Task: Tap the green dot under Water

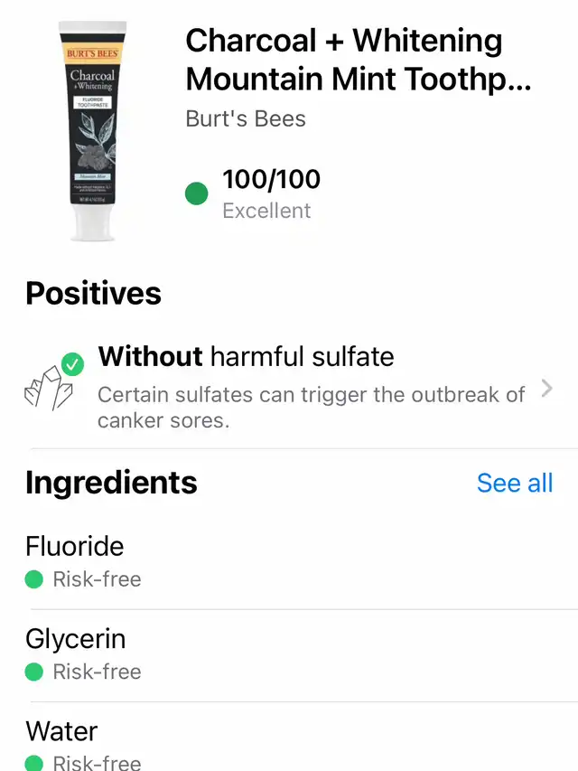Action: coord(34,762)
